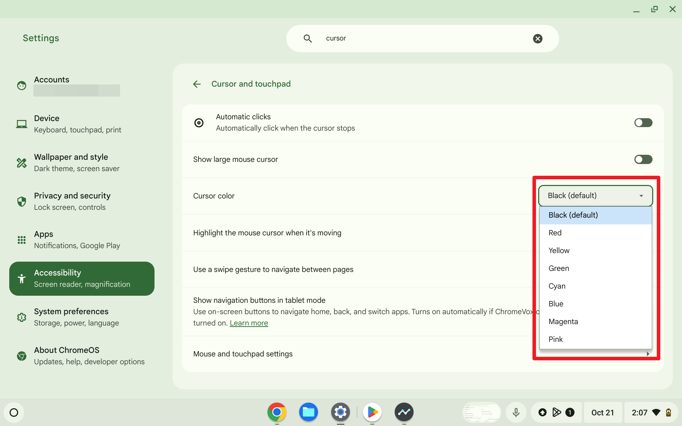Click the Accessibility settings icon
Image resolution: width=682 pixels, height=426 pixels.
tap(22, 278)
